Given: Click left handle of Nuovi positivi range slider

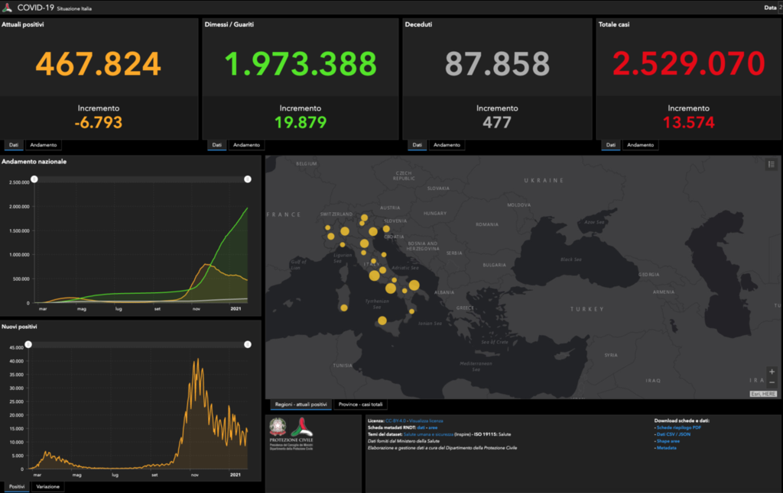Looking at the screenshot, I should pyautogui.click(x=28, y=345).
